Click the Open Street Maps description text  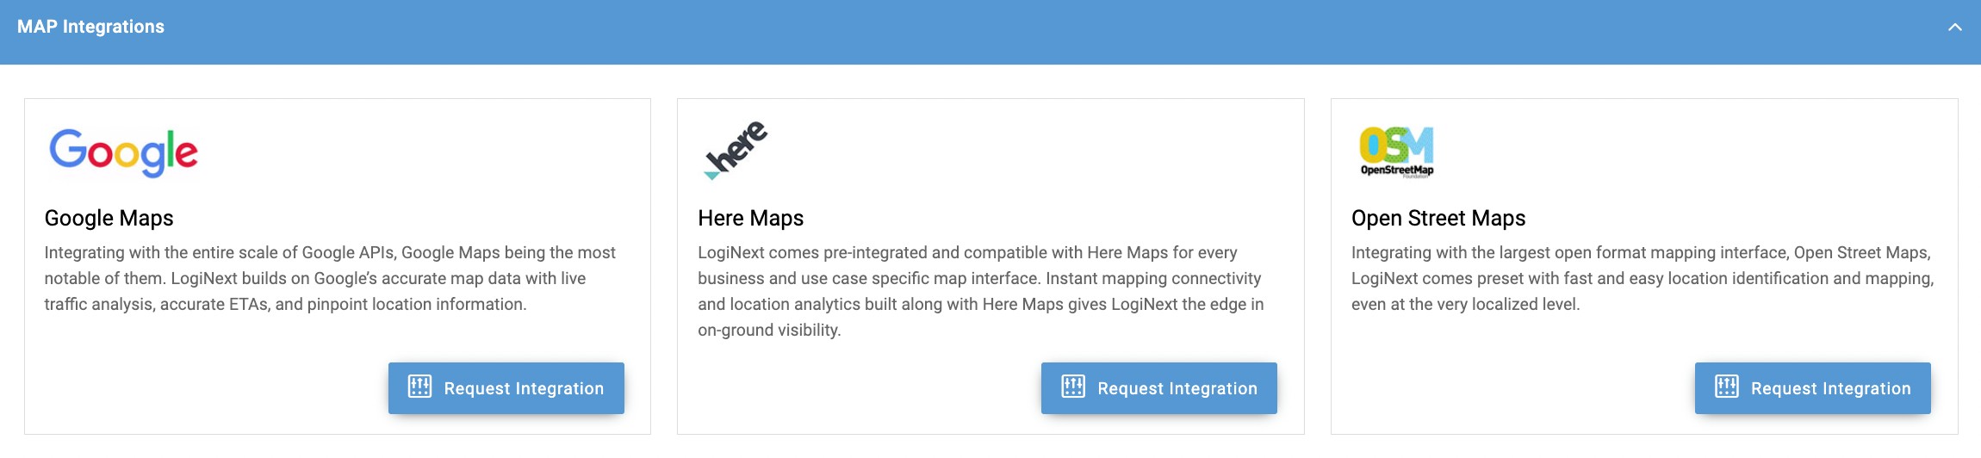pyautogui.click(x=1642, y=278)
